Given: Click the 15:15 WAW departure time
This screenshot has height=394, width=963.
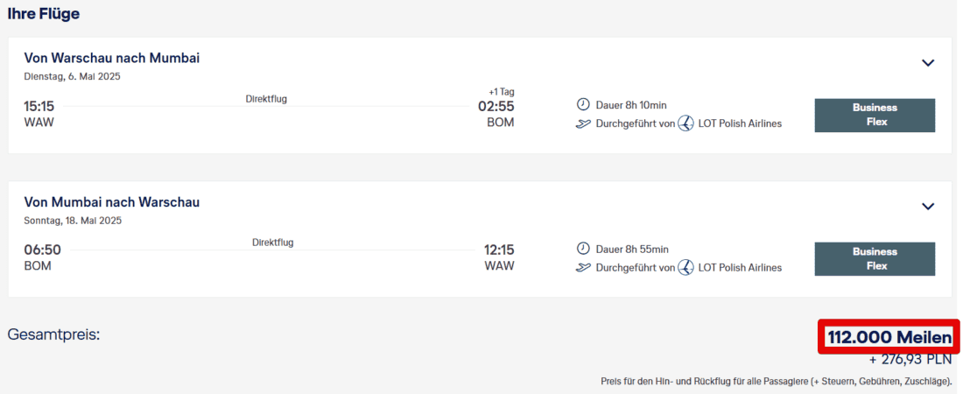Looking at the screenshot, I should coord(39,107).
